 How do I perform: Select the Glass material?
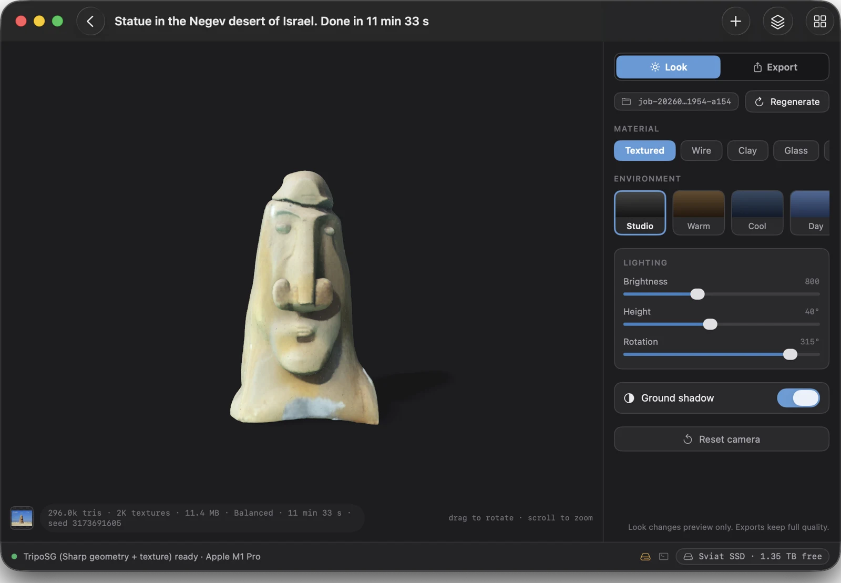click(796, 150)
